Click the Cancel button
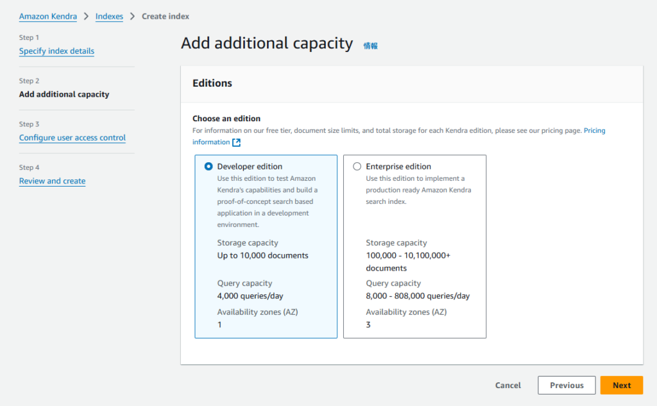This screenshot has width=657, height=406. pyautogui.click(x=508, y=385)
